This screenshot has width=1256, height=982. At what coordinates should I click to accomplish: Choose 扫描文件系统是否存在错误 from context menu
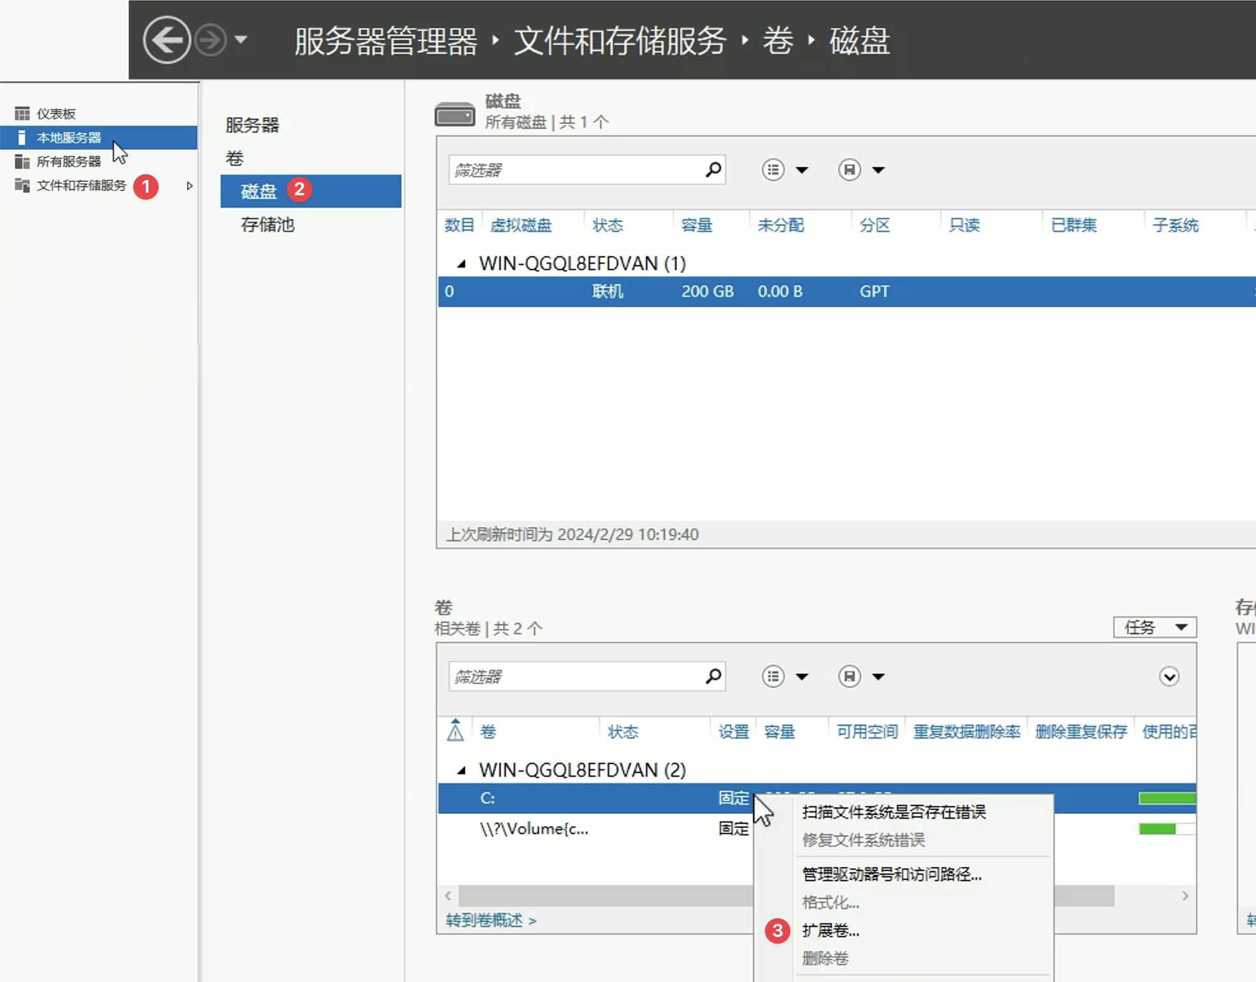click(894, 812)
